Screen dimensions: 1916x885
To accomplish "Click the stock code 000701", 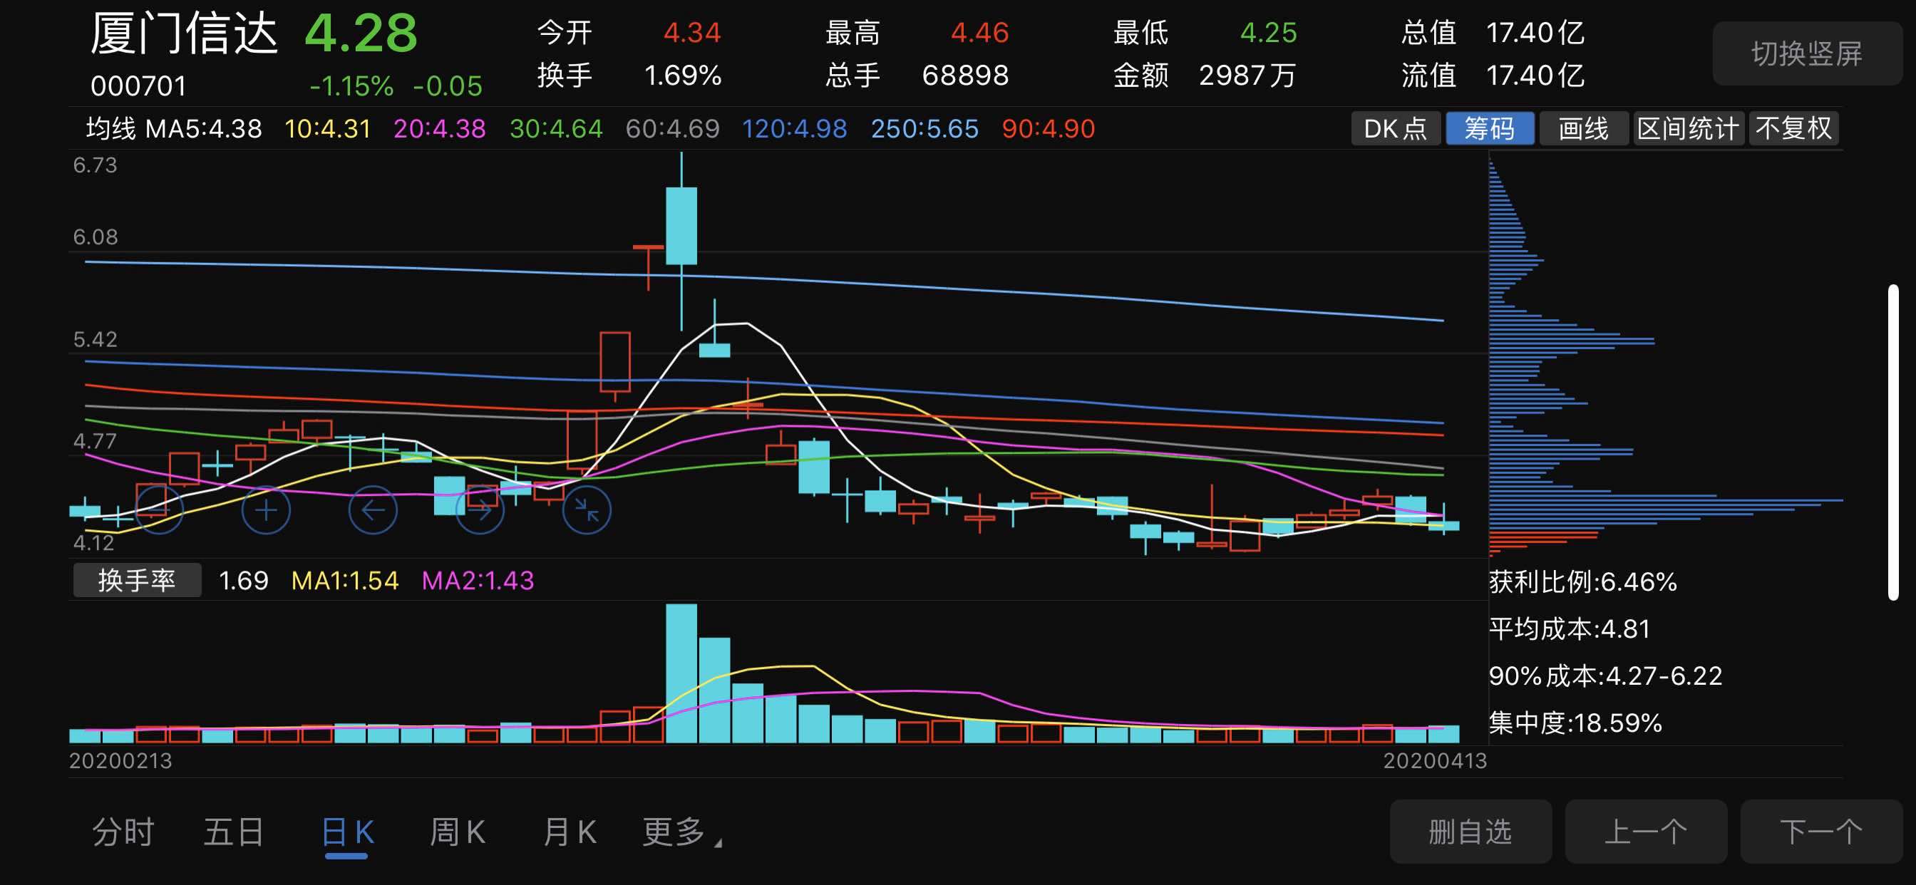I will click(138, 86).
